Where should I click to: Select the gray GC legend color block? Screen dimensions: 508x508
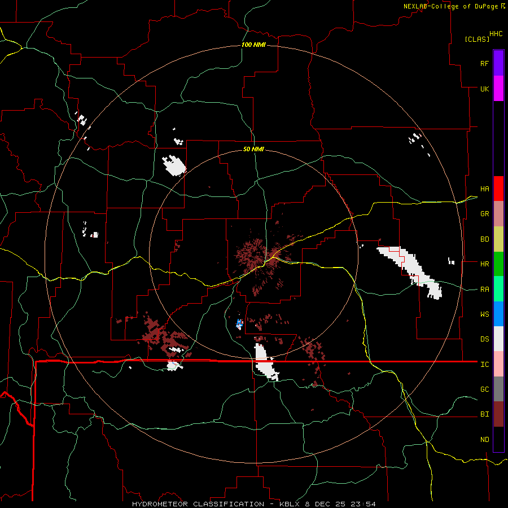point(498,389)
